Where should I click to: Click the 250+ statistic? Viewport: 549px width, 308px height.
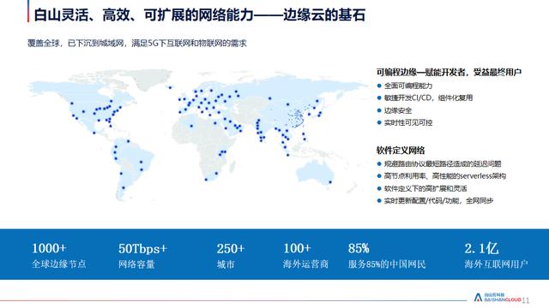(231, 249)
